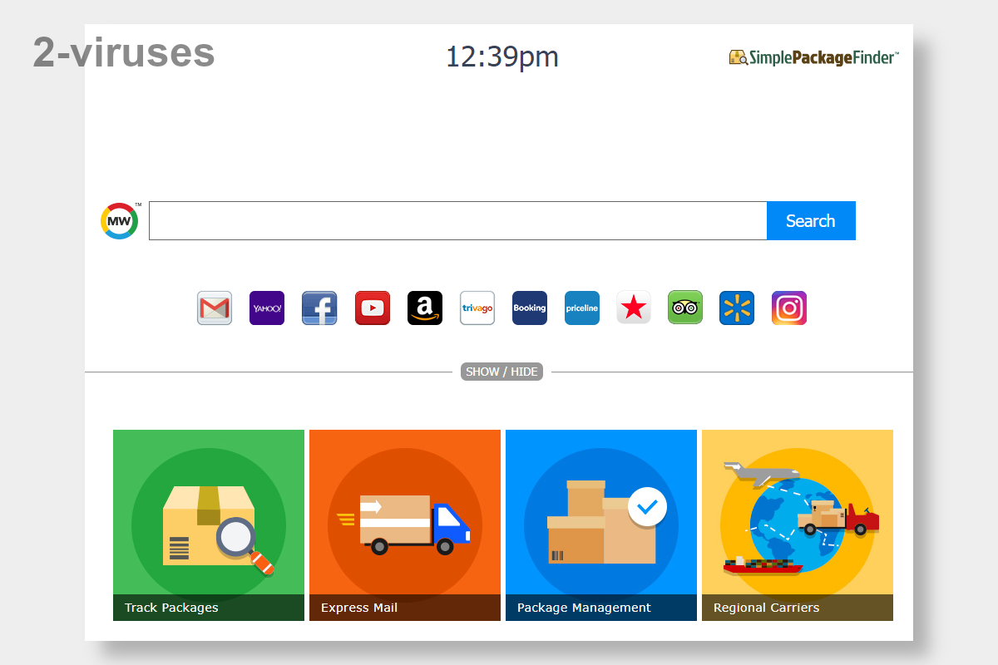
Task: Click the SimplePackageFinder logo
Action: click(x=813, y=57)
